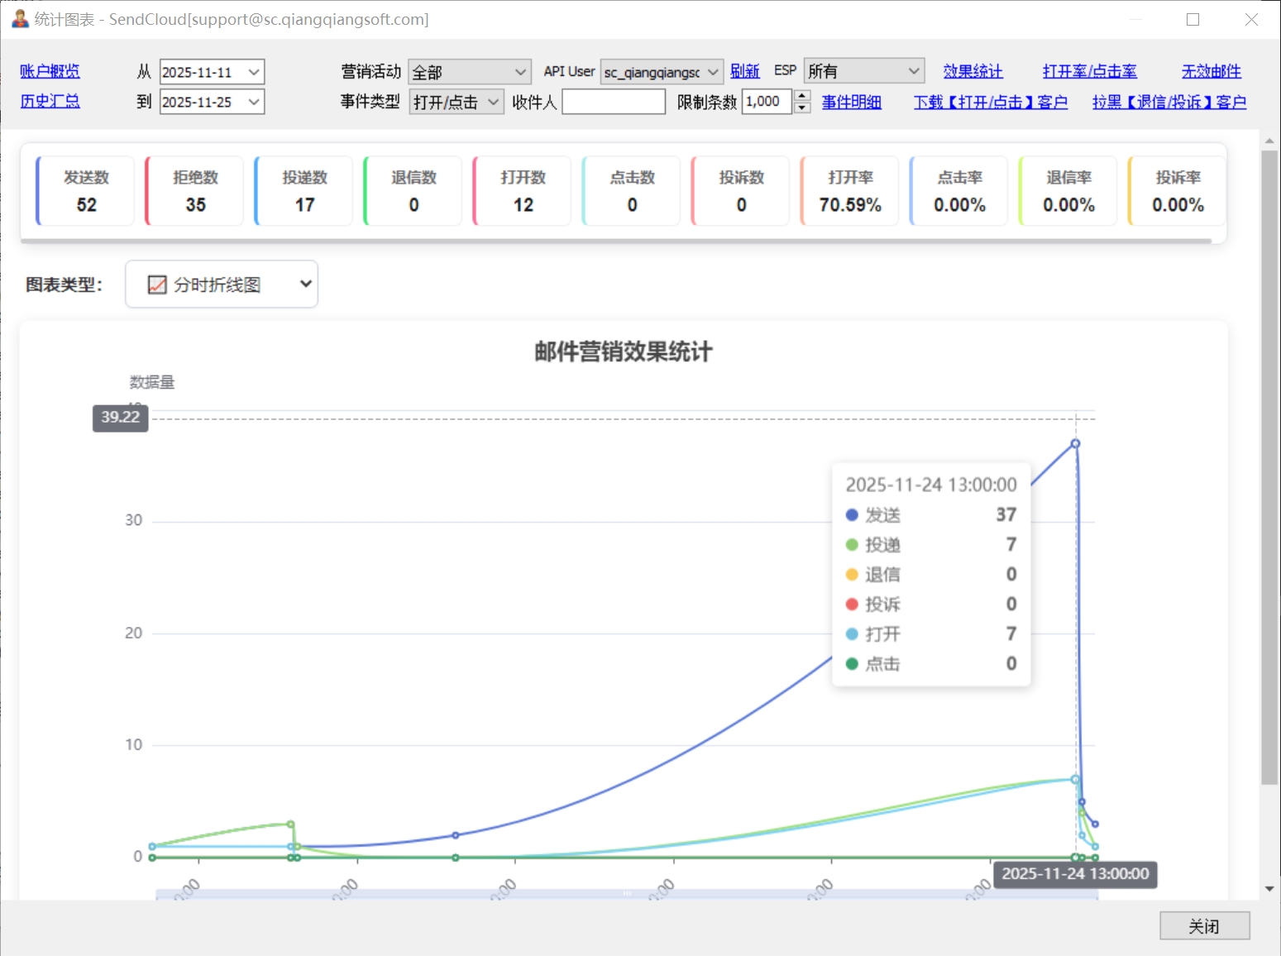
Task: Click the 打开率 70.59% stat card
Action: point(849,191)
